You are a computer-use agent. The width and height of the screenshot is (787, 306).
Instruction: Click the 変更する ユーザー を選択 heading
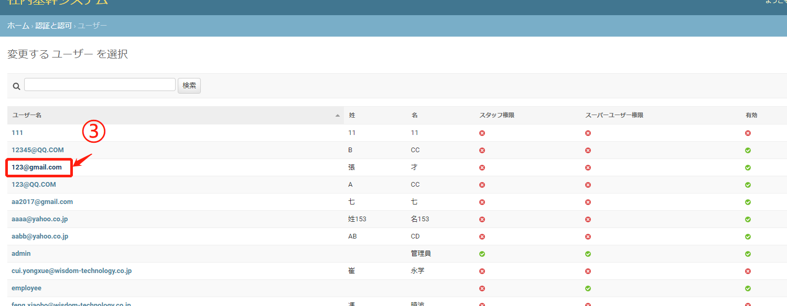(68, 54)
